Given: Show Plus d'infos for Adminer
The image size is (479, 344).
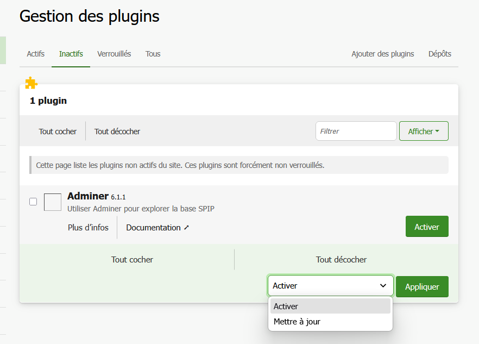Looking at the screenshot, I should pos(88,228).
